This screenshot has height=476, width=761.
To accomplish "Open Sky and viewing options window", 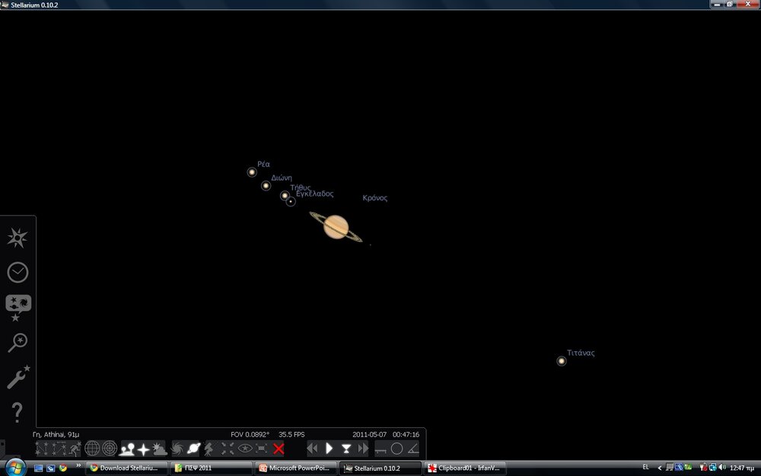I will coord(17,306).
